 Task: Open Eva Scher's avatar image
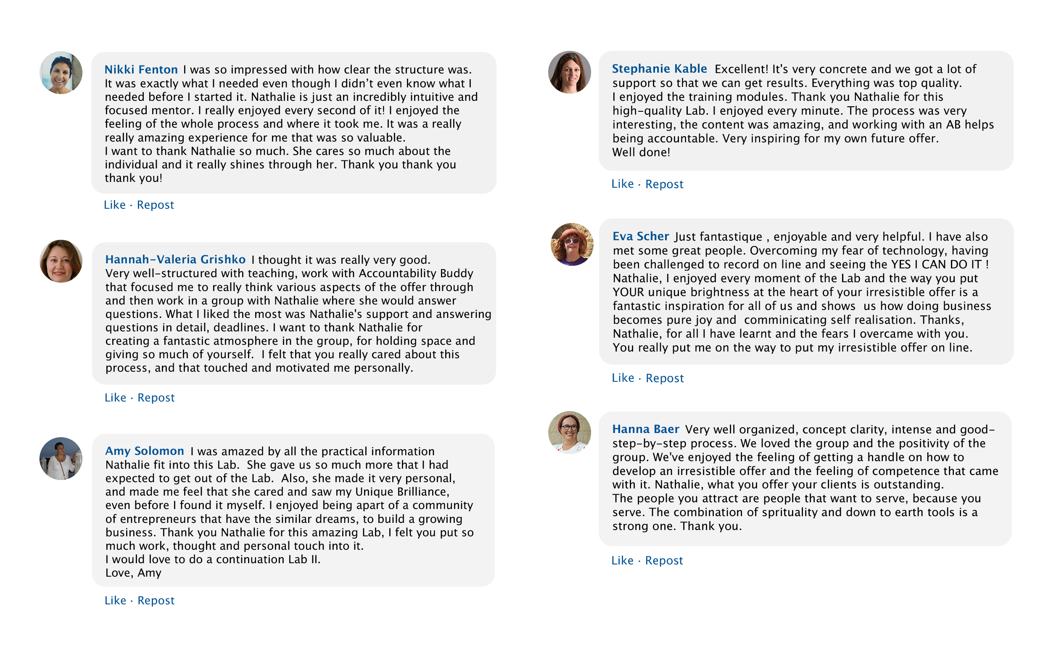[x=572, y=244]
